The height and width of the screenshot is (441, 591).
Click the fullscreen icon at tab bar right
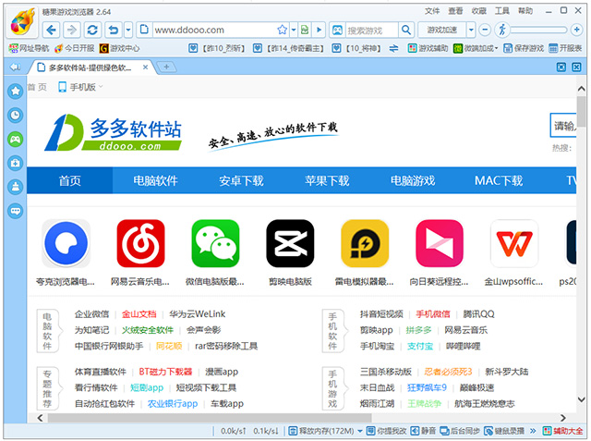click(561, 67)
